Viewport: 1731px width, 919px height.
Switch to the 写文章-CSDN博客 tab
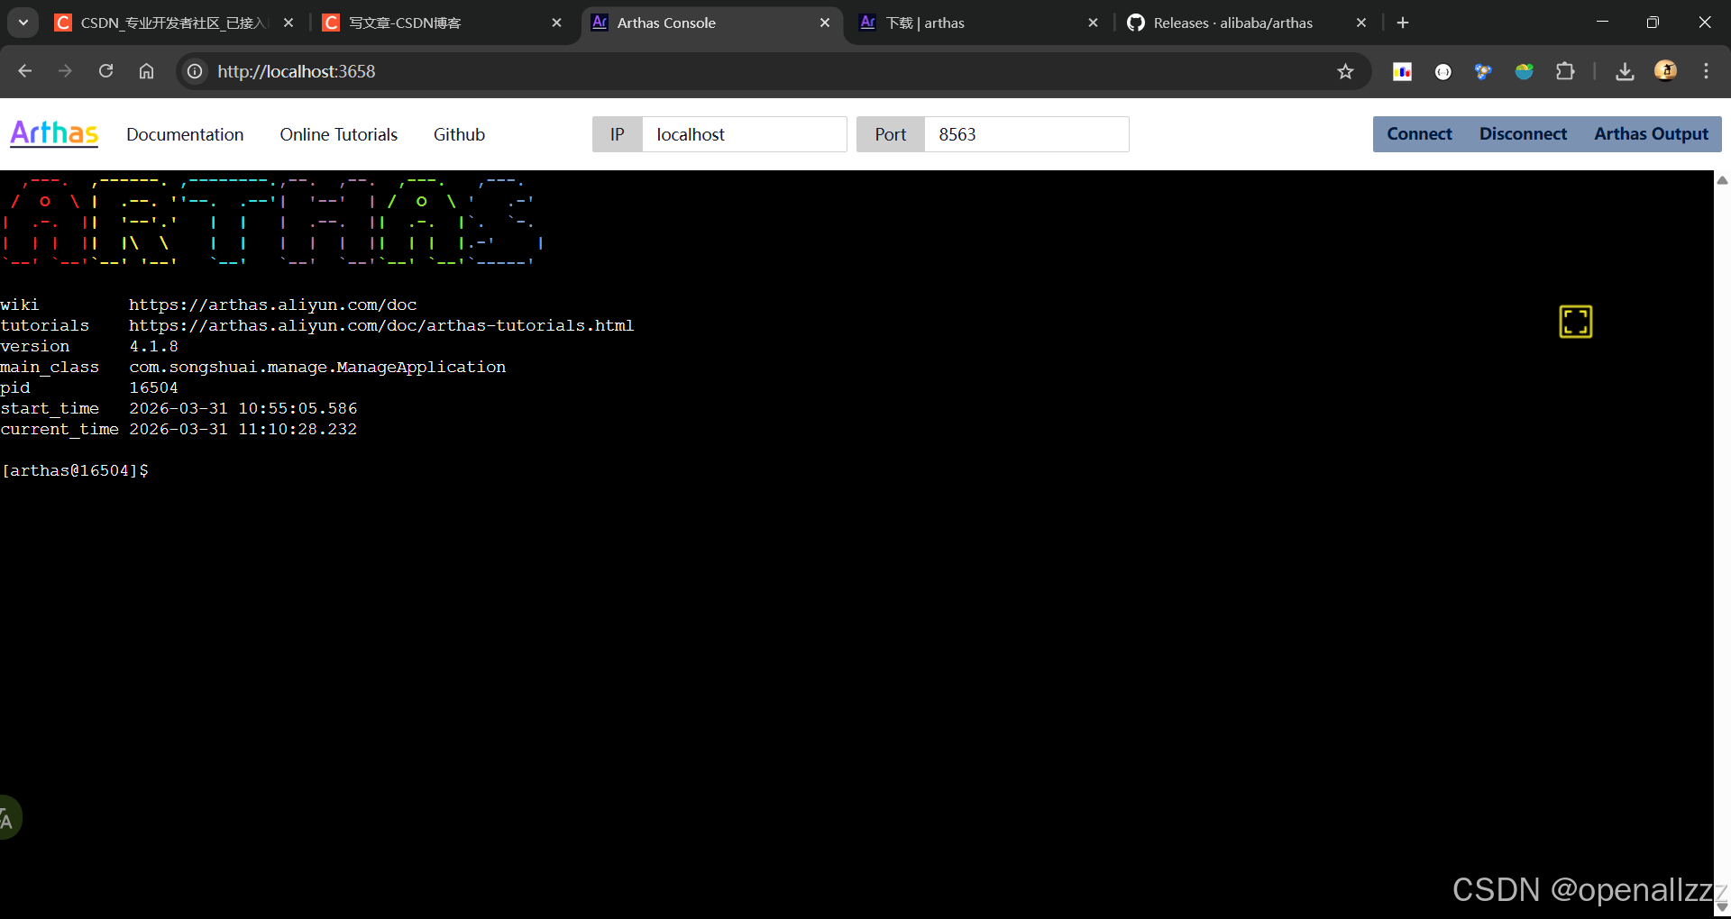pos(442,23)
